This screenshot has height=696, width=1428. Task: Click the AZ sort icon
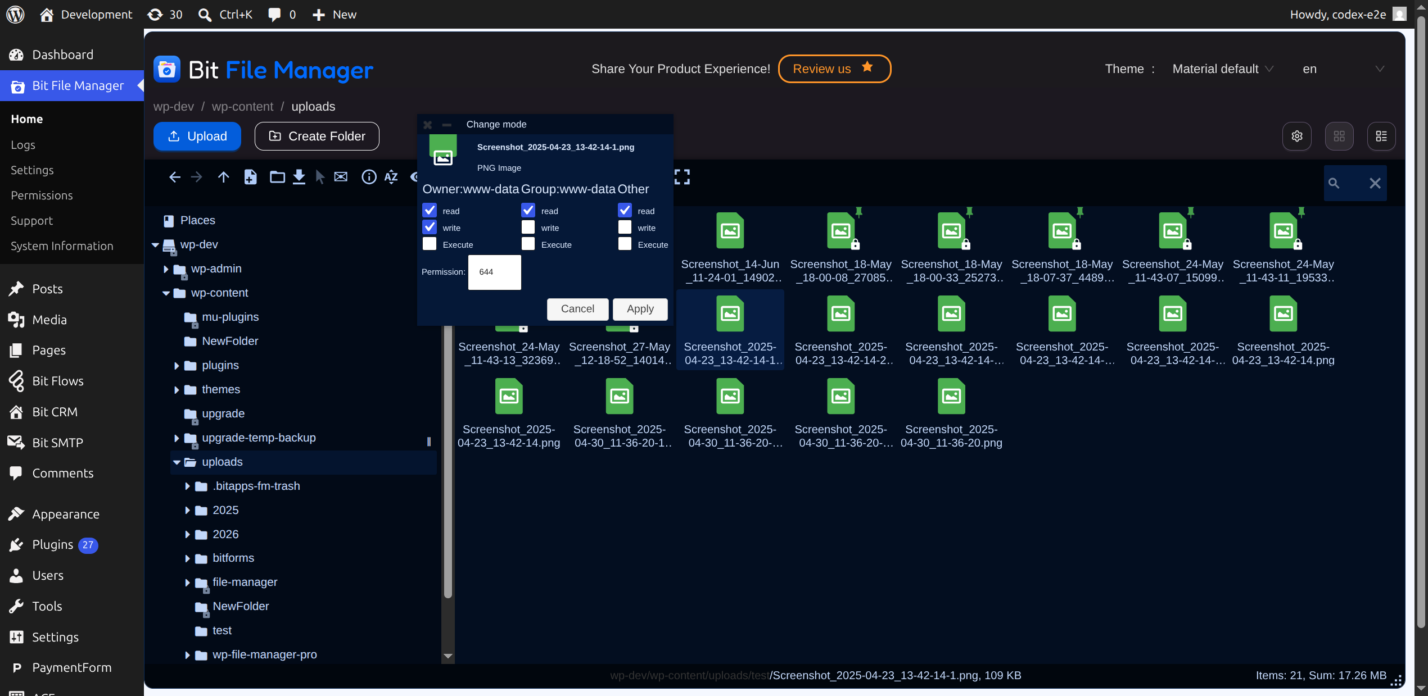pos(391,178)
